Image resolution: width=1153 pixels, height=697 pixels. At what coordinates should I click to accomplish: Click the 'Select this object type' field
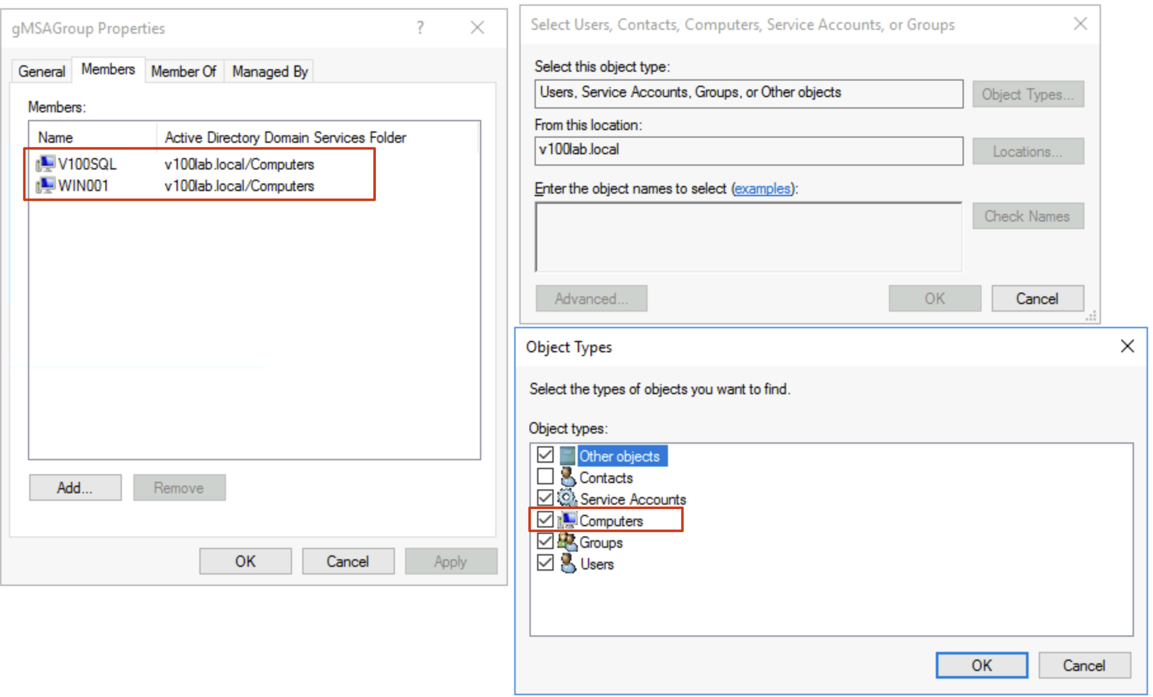[749, 93]
